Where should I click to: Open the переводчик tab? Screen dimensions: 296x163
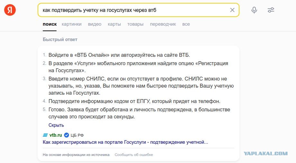163,24
